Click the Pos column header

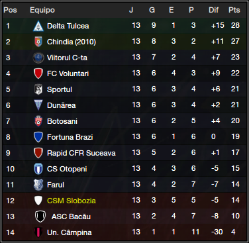pyautogui.click(x=10, y=10)
